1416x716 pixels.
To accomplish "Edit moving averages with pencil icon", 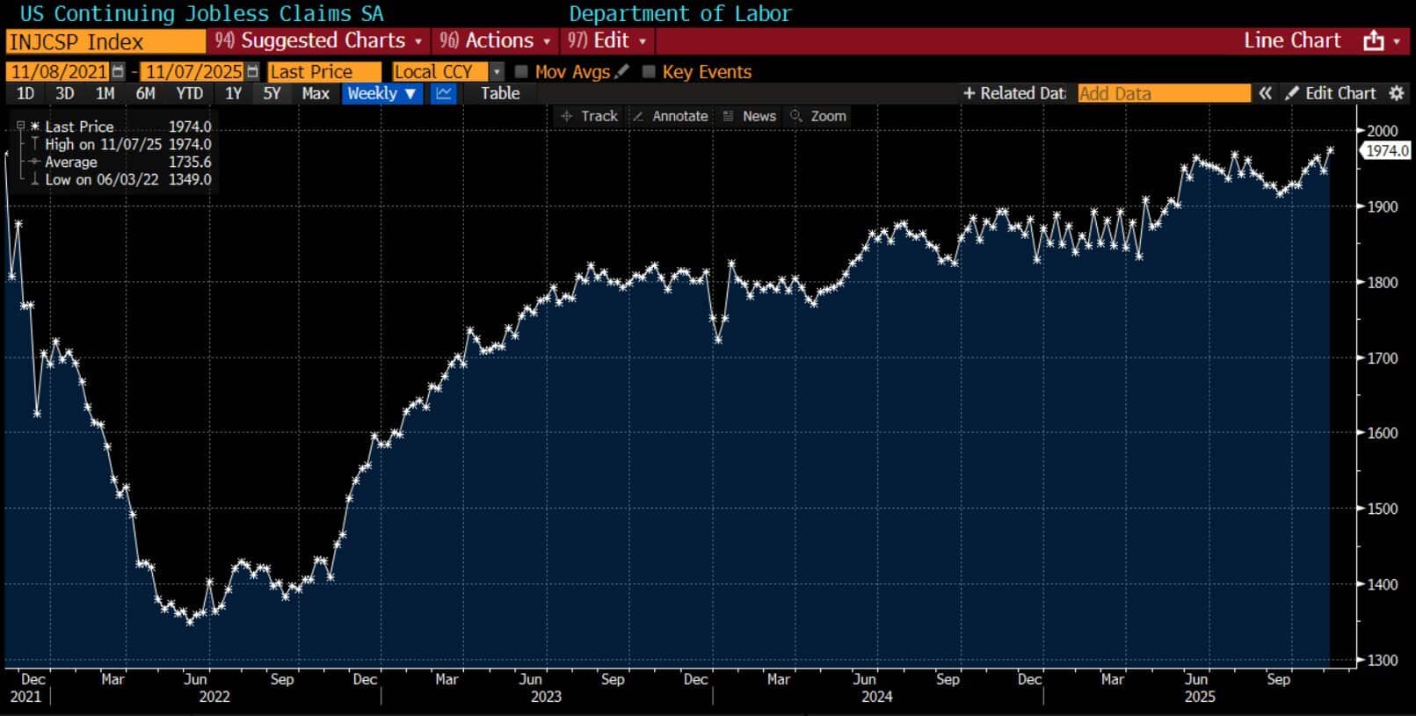I will tap(622, 72).
